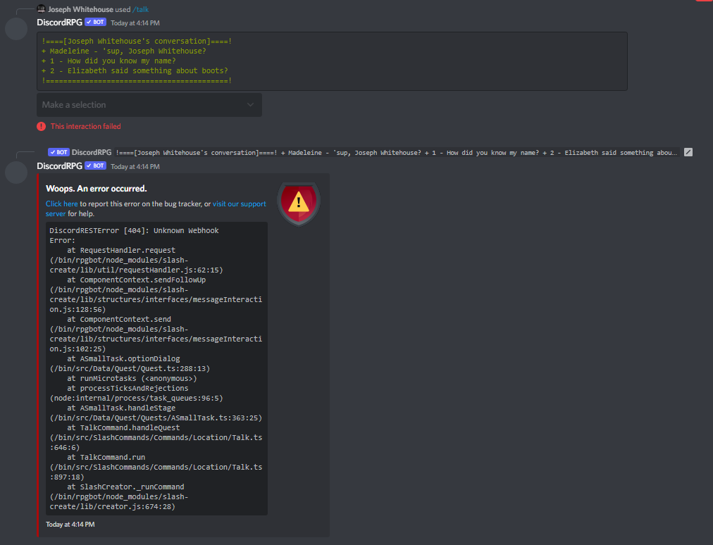The image size is (713, 545).
Task: Click the /talk command link
Action: 140,8
